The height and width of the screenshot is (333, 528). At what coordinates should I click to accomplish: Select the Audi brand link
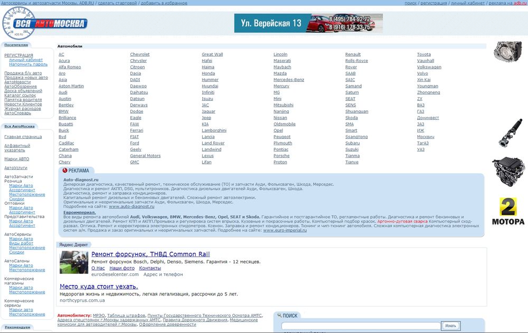[63, 92]
